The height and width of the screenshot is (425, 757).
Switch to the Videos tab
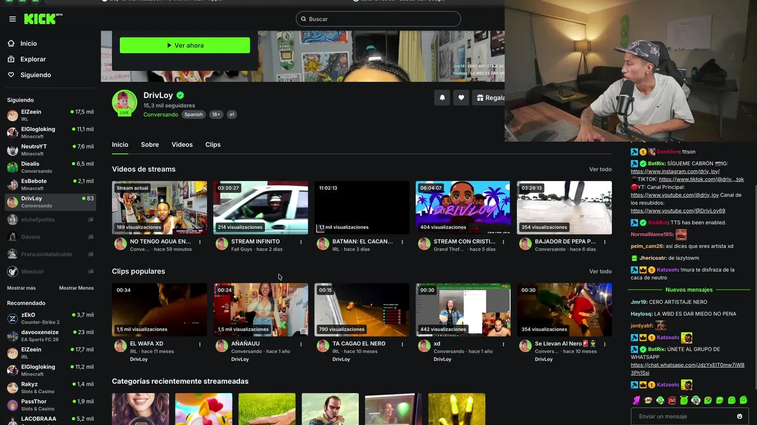click(x=182, y=145)
